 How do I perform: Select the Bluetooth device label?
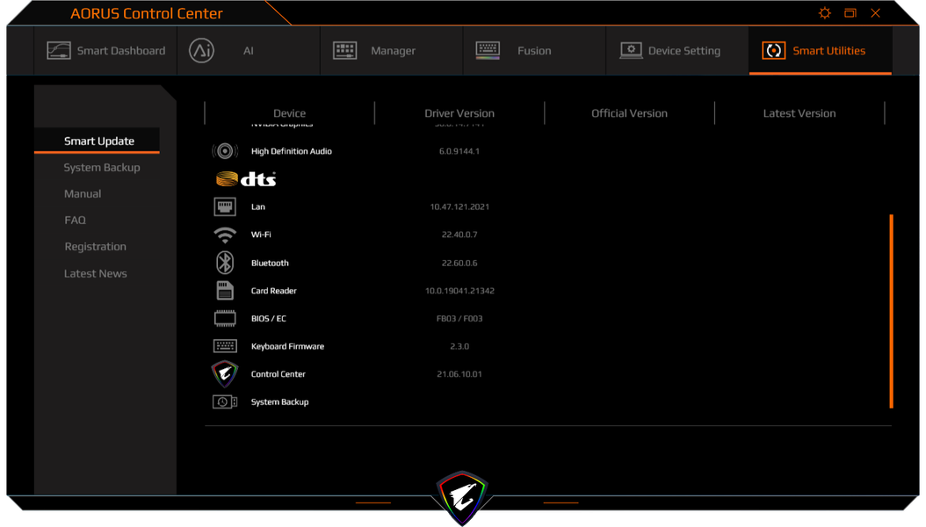(x=270, y=263)
